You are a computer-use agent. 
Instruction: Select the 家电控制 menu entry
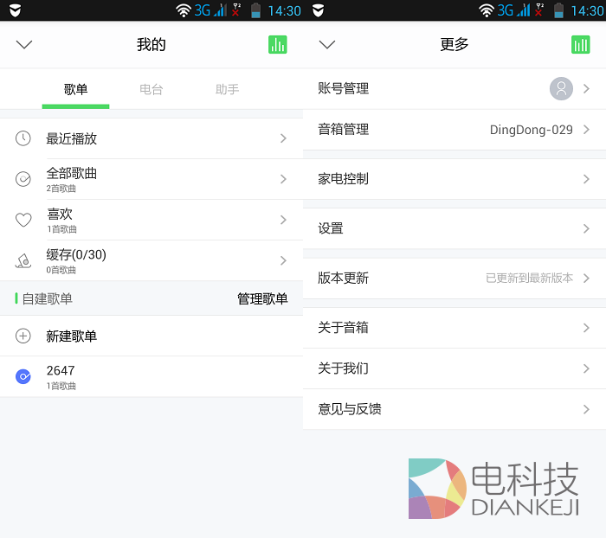pos(455,179)
